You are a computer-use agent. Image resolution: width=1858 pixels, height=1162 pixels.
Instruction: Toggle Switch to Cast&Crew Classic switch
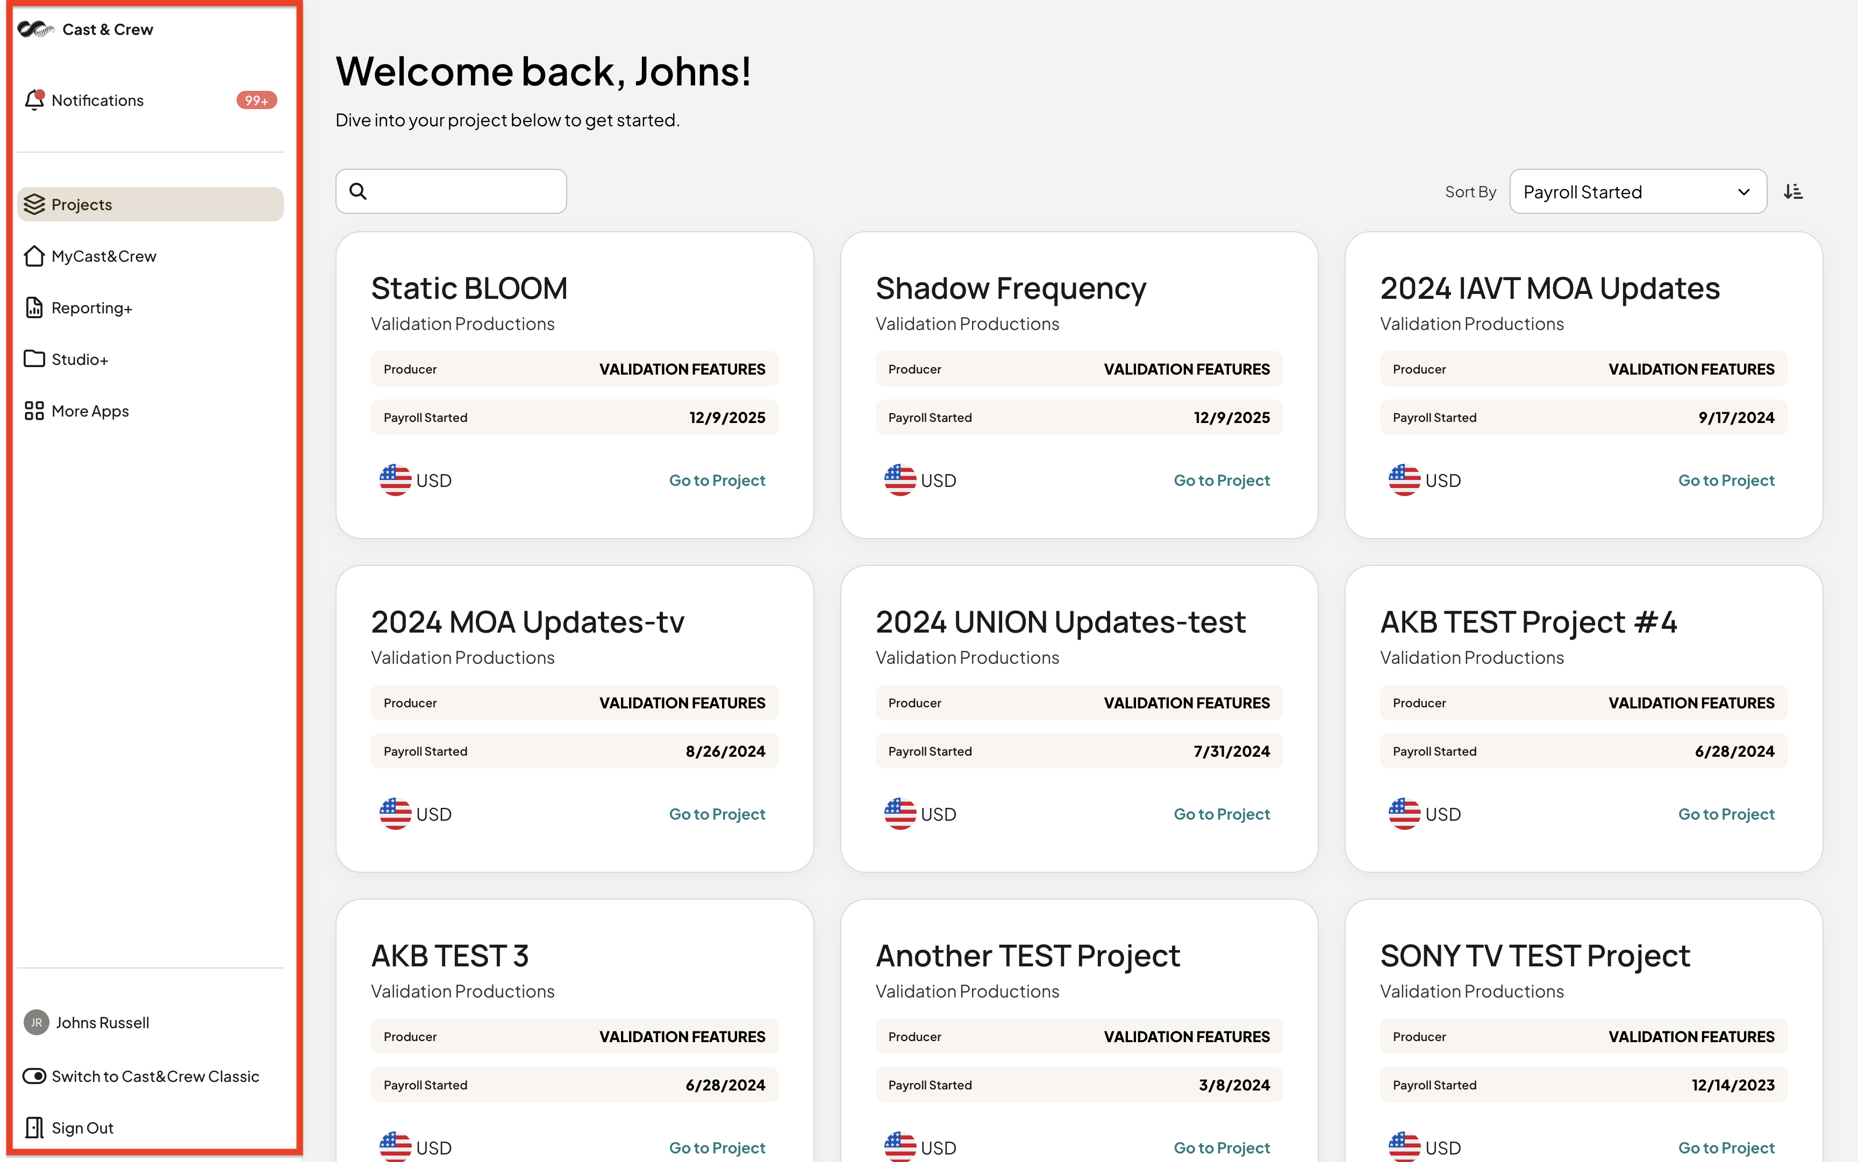tap(34, 1076)
